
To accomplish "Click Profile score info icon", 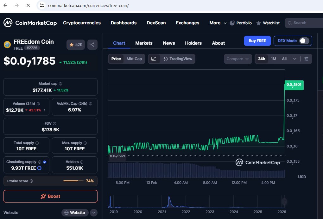I will point(31,181).
